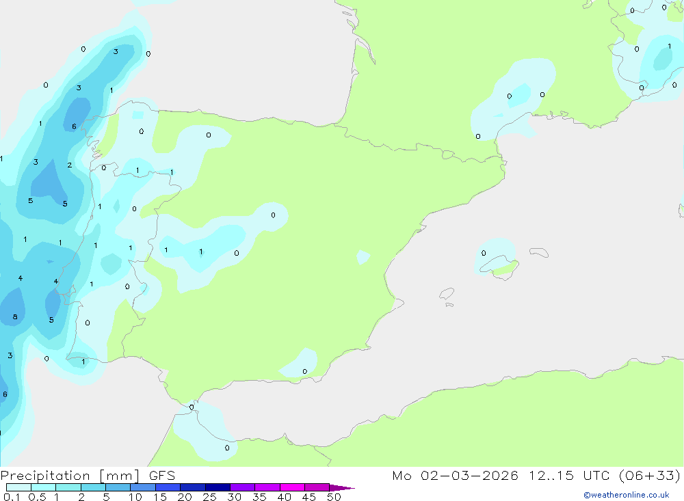Click the value '0' on Mallorca island
This screenshot has width=684, height=501.
[484, 253]
